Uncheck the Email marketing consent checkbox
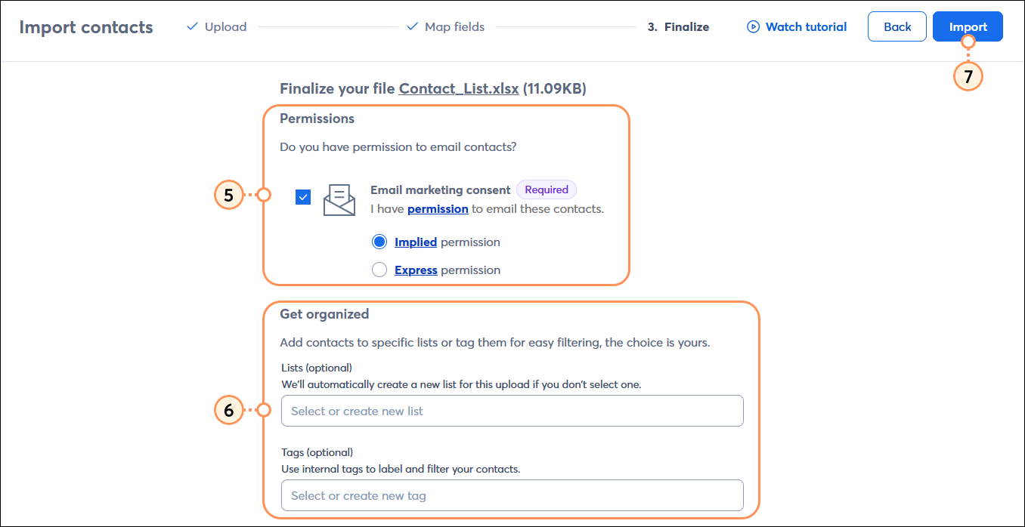 (302, 196)
